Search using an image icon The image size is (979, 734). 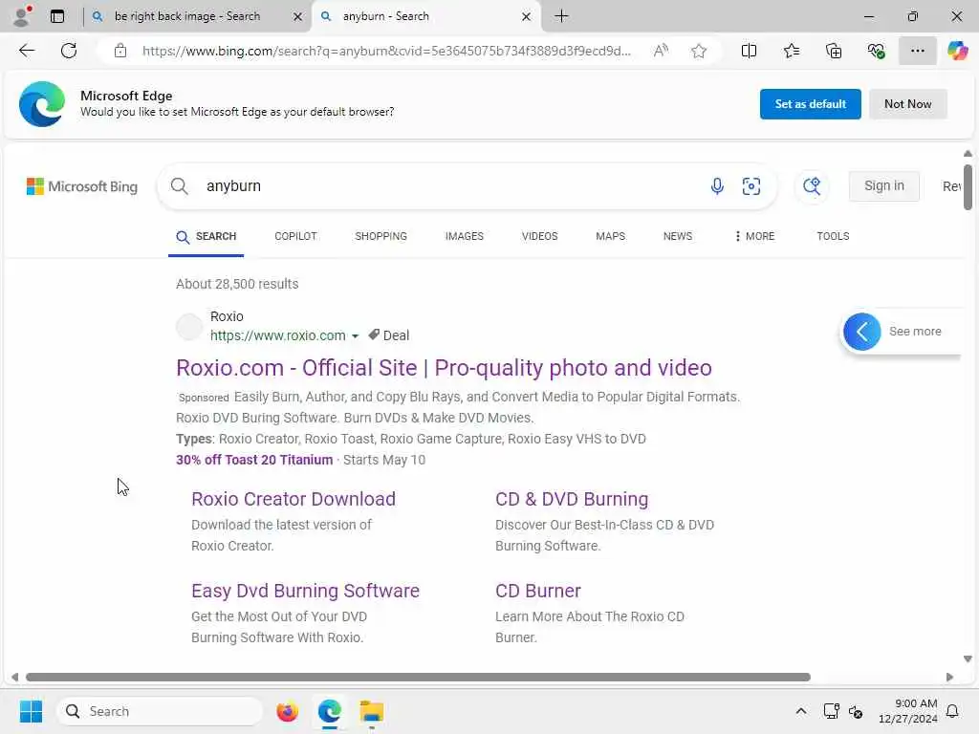pos(751,186)
